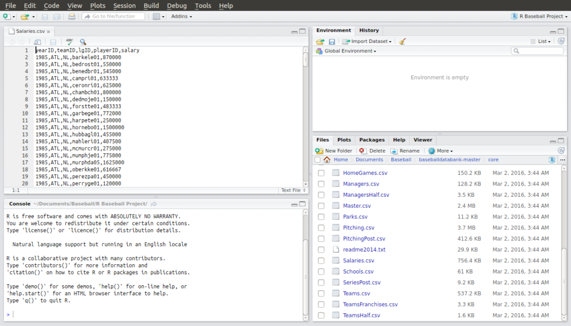The image size is (571, 326).
Task: Click the console vertical scrollbar
Action: tap(306, 265)
